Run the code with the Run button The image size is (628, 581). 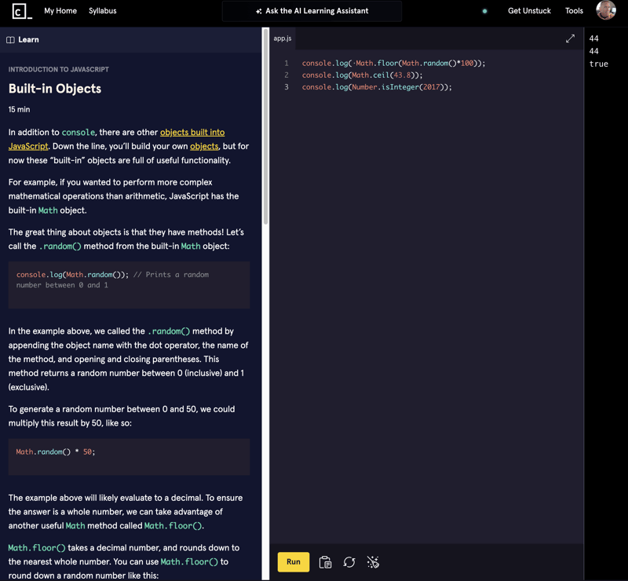tap(293, 562)
